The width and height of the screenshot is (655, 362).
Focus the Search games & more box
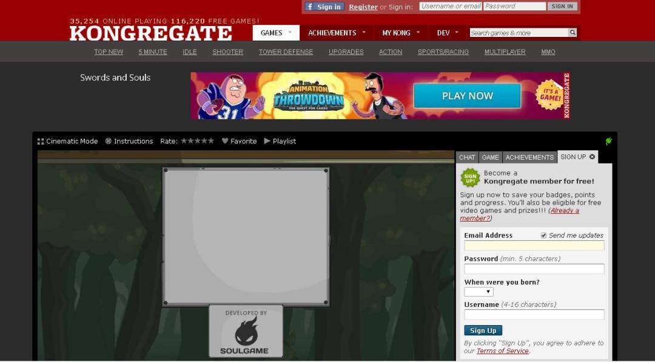519,33
